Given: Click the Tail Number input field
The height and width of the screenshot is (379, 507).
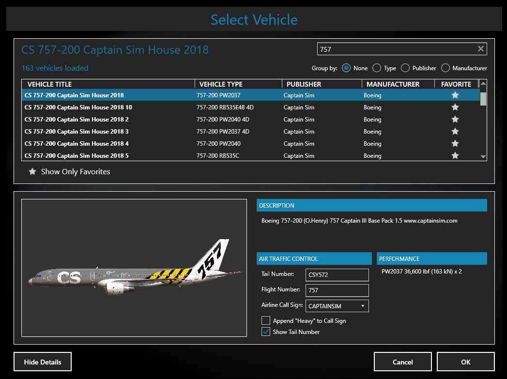Looking at the screenshot, I should point(337,275).
